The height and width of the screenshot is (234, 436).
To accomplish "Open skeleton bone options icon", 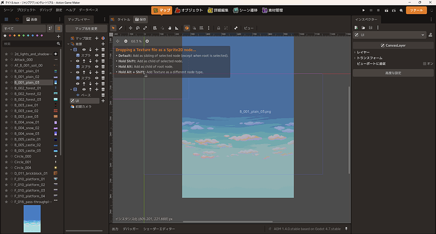I will coord(236,28).
